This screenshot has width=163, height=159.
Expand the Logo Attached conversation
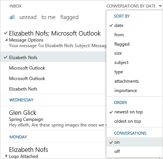(x=6, y=156)
